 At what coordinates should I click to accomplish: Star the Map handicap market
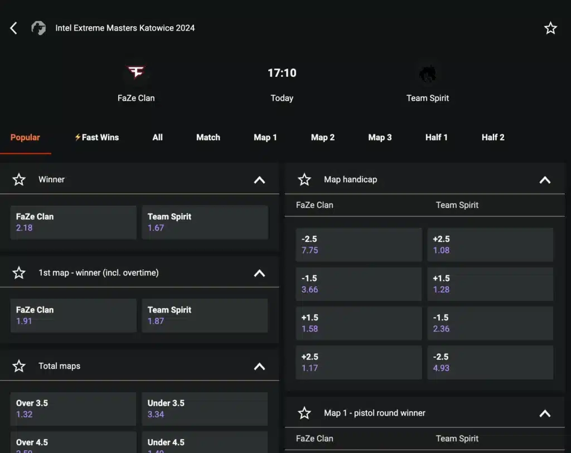click(x=304, y=179)
